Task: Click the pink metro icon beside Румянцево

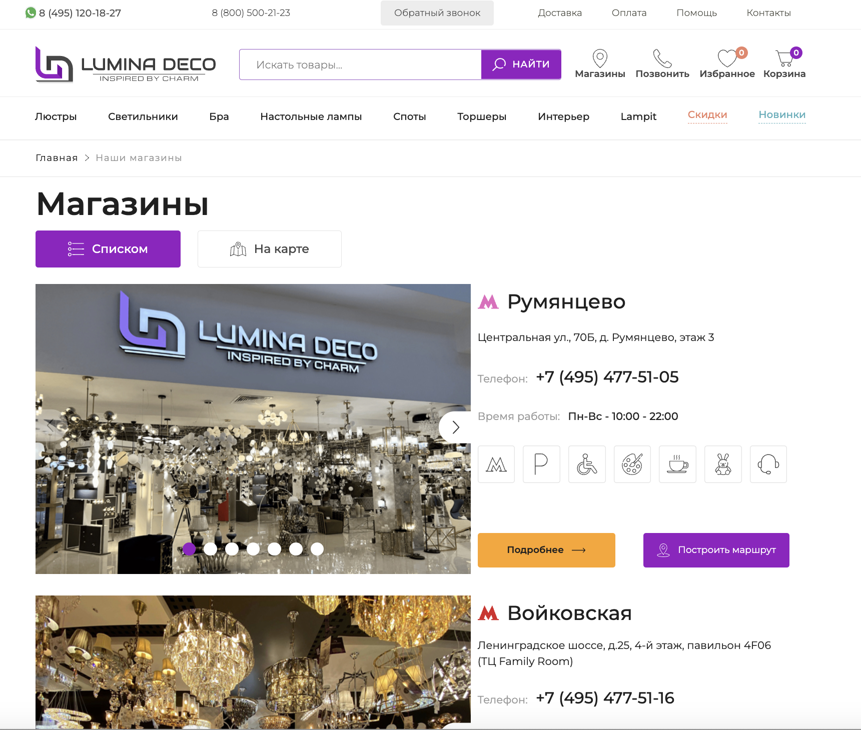Action: pyautogui.click(x=488, y=302)
